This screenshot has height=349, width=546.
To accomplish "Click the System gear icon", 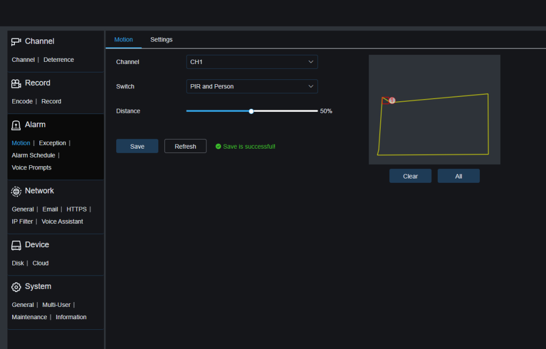I will (16, 287).
